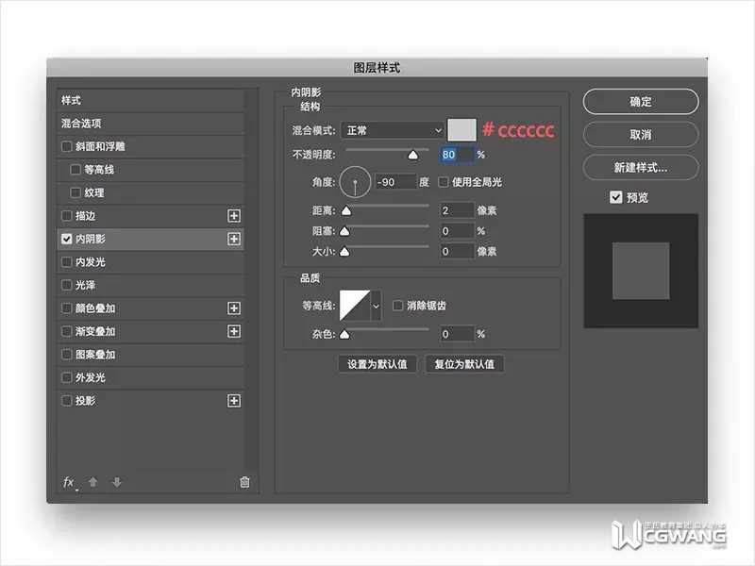Click the angle dial control

[355, 182]
